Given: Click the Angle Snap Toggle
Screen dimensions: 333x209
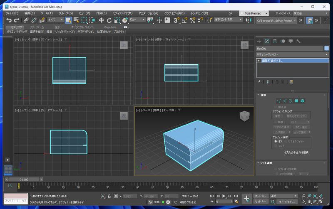Looking at the screenshot, I should tap(184, 20).
